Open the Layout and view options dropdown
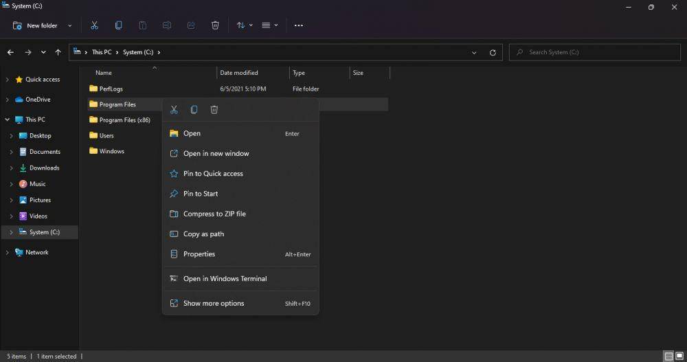This screenshot has width=687, height=362. pyautogui.click(x=269, y=25)
